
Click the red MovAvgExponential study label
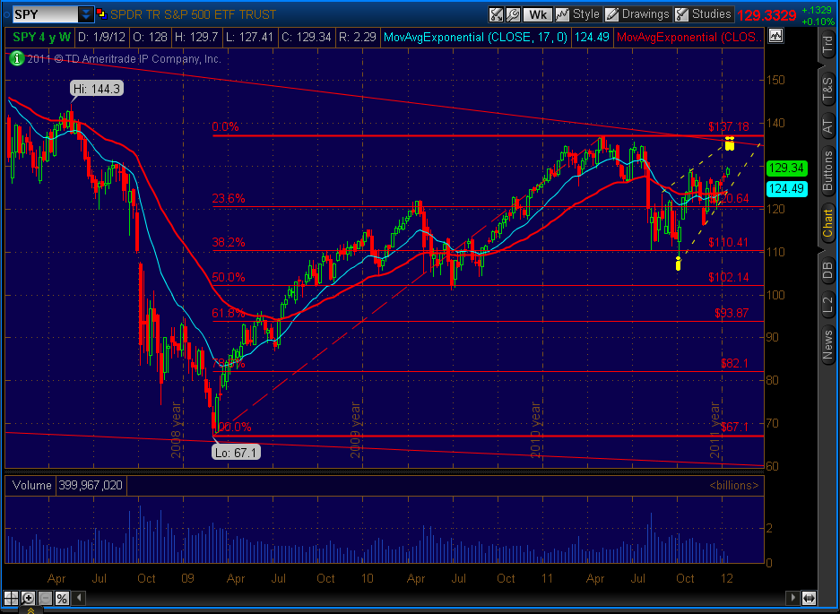(x=690, y=37)
